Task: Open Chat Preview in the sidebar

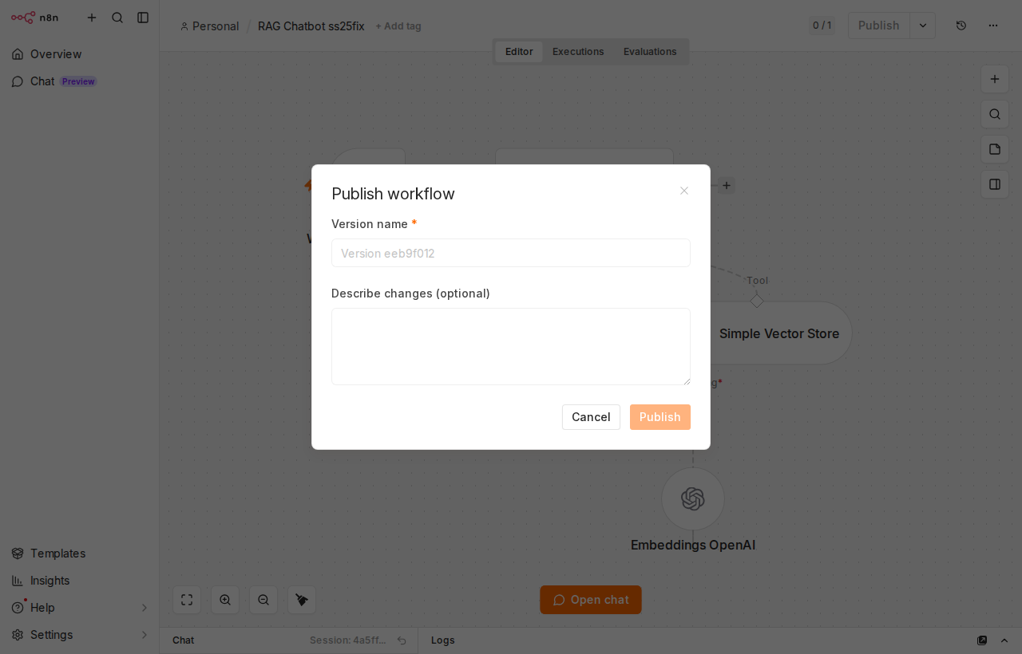Action: [x=80, y=81]
